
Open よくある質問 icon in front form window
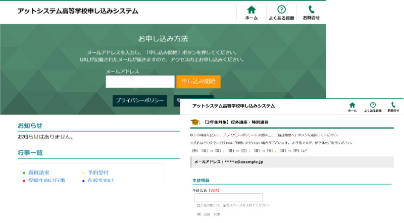coord(373,105)
